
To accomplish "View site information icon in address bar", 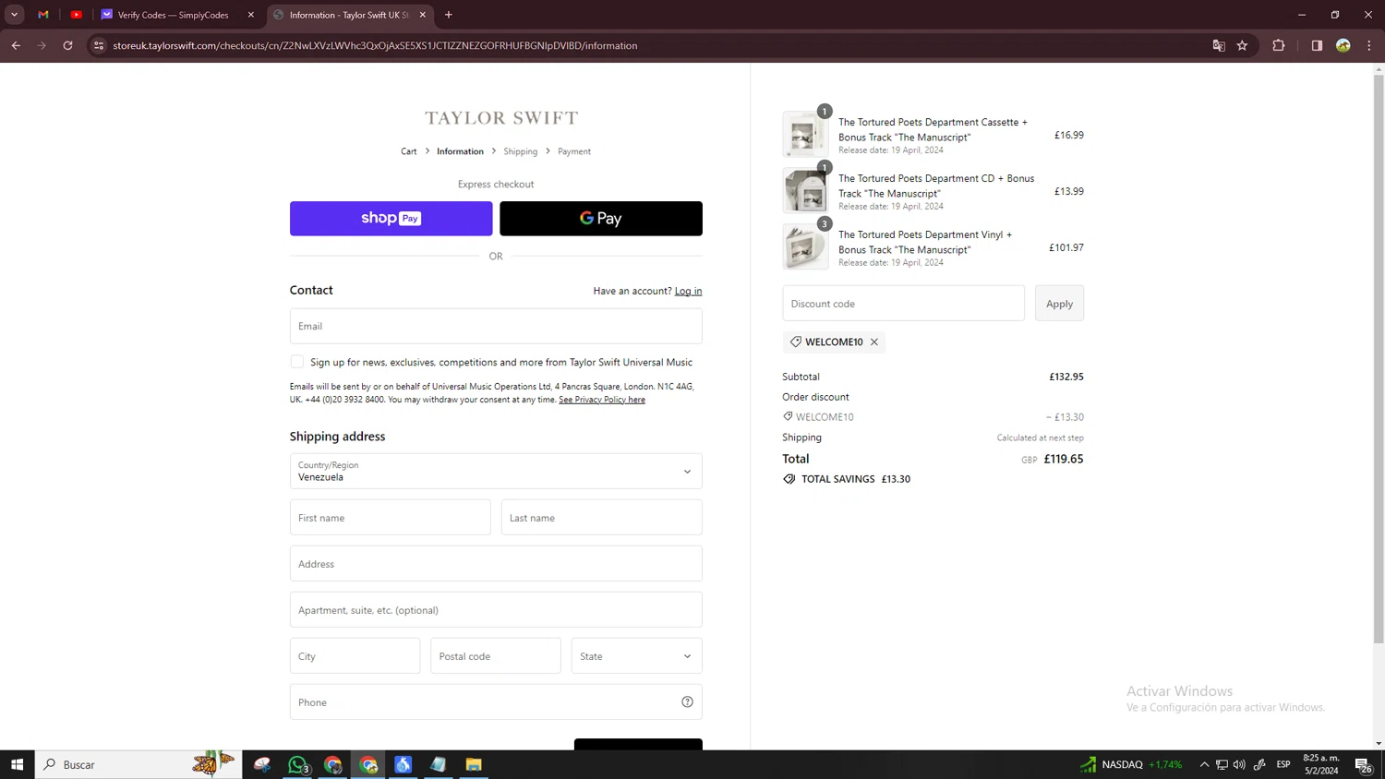I will pyautogui.click(x=99, y=45).
